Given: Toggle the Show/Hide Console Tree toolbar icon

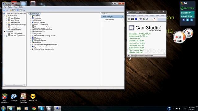Looking at the screenshot, I should [14, 10].
